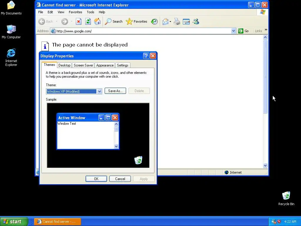The height and width of the screenshot is (226, 301).
Task: Select My Computer desktop icon
Action: click(x=11, y=32)
